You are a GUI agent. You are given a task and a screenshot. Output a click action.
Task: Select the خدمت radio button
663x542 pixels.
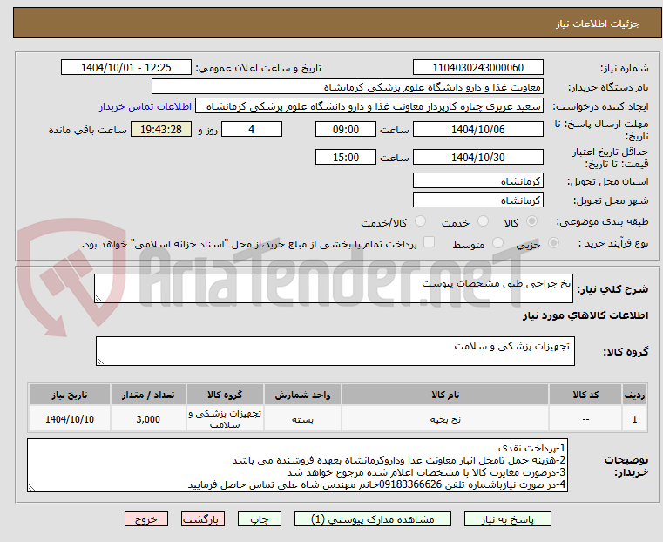[x=483, y=221]
